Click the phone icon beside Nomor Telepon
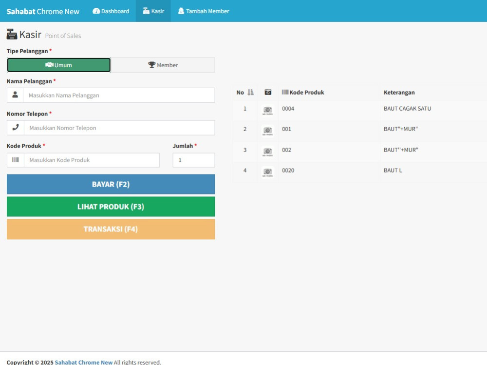Screen dimensions: 487x365 (16, 128)
